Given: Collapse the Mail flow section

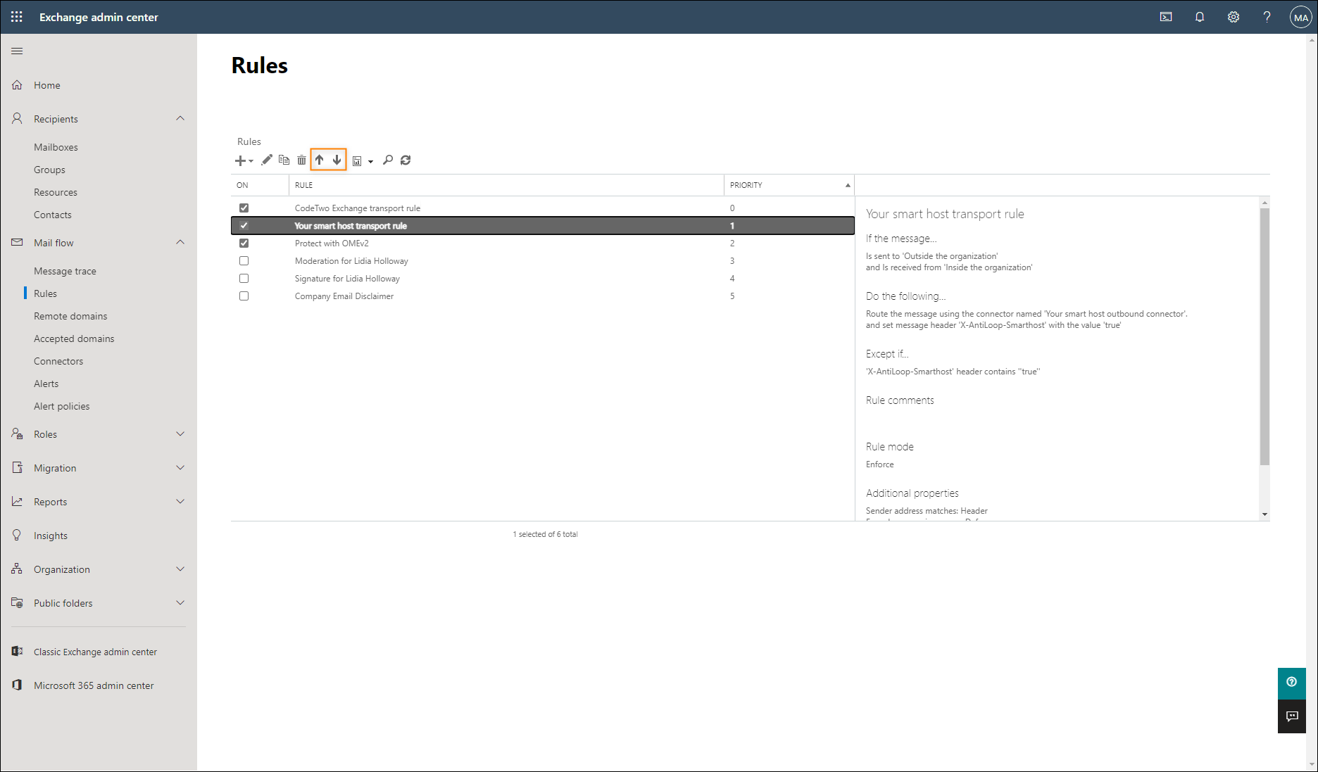Looking at the screenshot, I should [x=181, y=242].
